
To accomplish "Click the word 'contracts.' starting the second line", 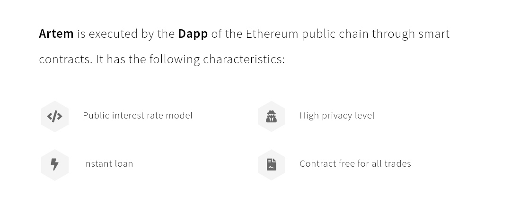I will (x=65, y=59).
